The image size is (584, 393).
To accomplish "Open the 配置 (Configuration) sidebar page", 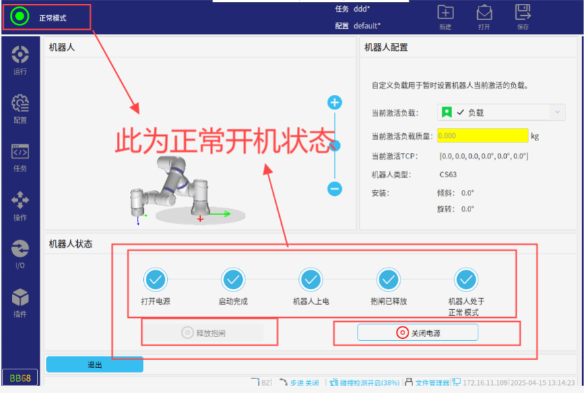I will click(x=20, y=108).
